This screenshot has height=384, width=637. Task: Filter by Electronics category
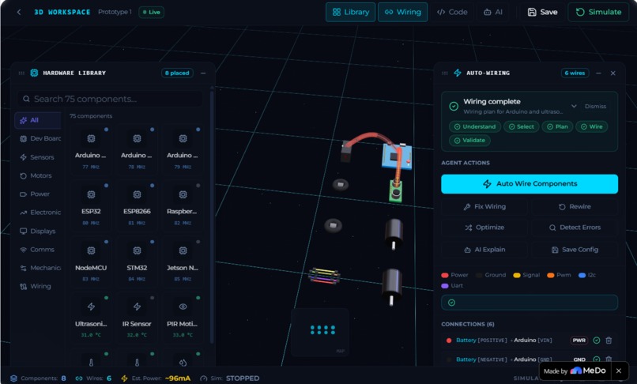click(40, 213)
